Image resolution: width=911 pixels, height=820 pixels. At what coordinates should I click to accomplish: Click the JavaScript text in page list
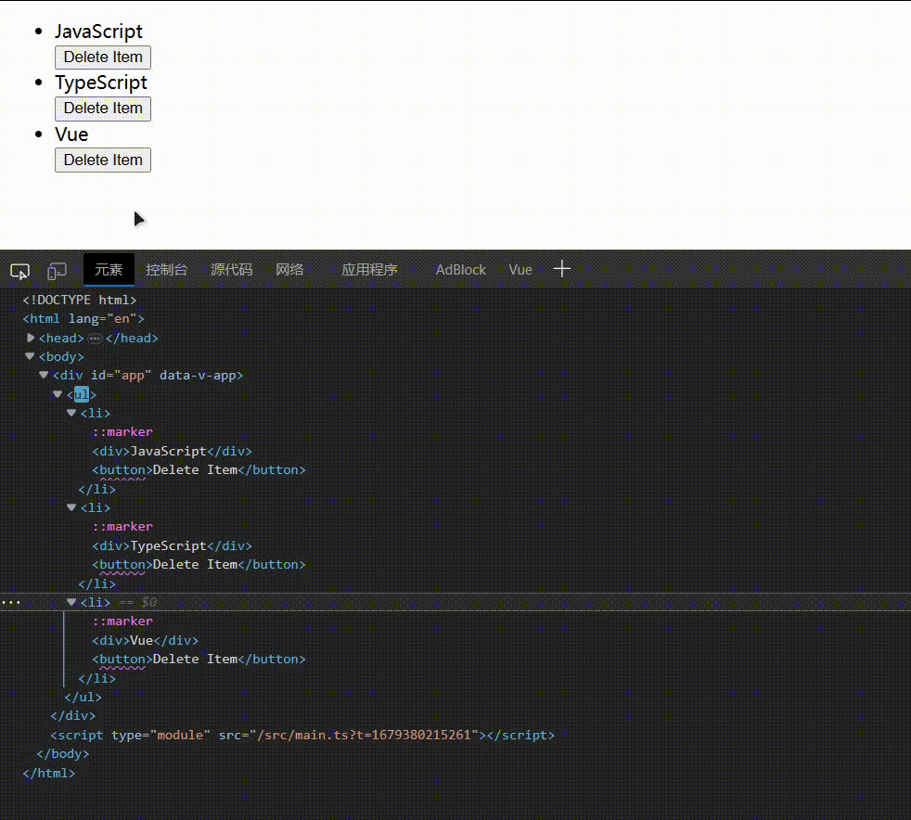pyautogui.click(x=98, y=32)
